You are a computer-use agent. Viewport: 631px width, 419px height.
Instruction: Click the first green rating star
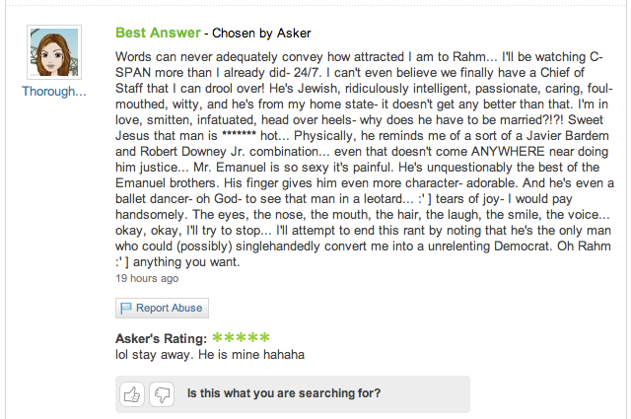pos(217,338)
